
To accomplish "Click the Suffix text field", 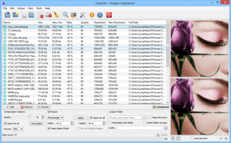I will (140, 128).
